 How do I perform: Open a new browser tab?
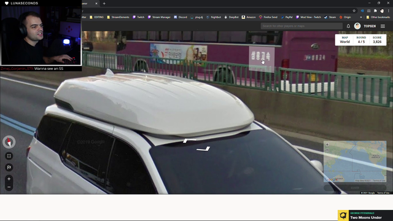[x=104, y=4]
